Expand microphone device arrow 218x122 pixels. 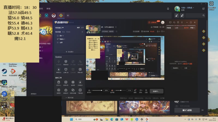coord(91,91)
